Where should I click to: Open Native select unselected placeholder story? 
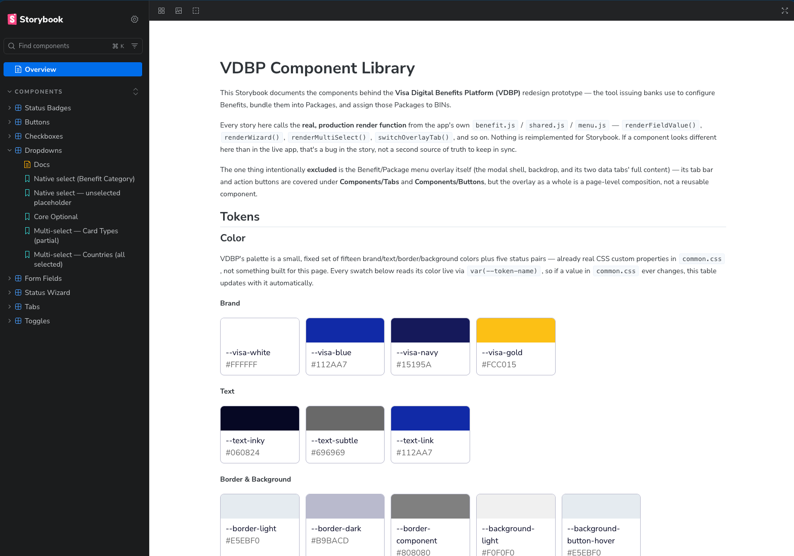tap(73, 198)
